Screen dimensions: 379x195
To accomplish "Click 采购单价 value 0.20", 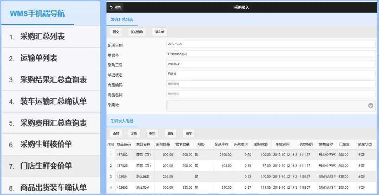I will tap(248, 155).
